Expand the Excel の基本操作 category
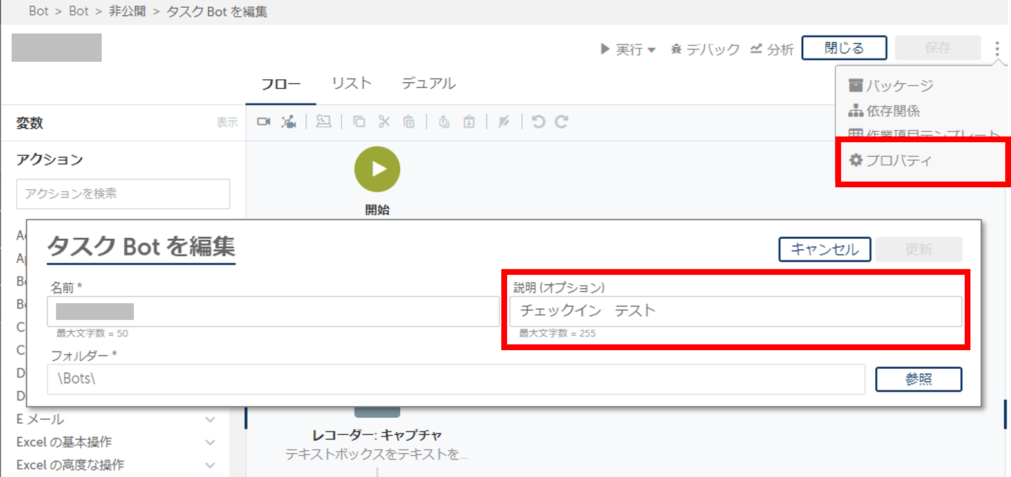This screenshot has width=1011, height=477. click(210, 442)
